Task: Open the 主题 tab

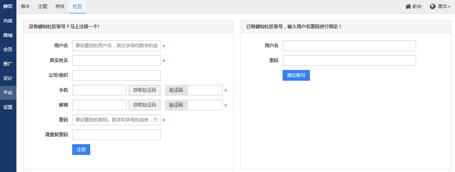Action: (x=43, y=6)
